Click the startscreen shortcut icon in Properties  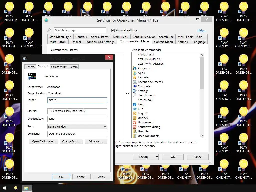(32, 76)
